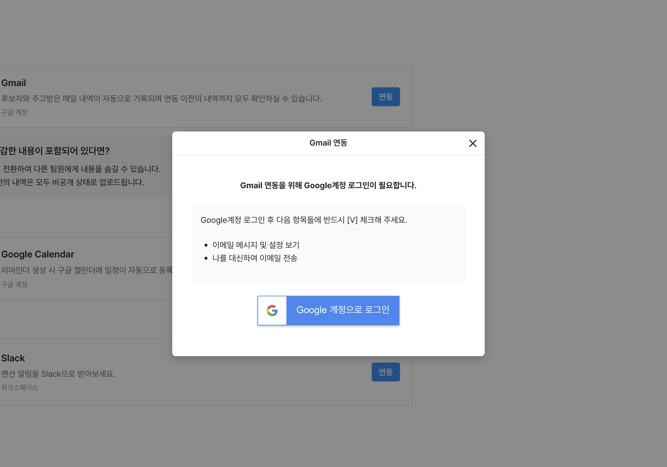Screen dimensions: 667x467
Task: Click the Slack 멘션 알림 description text
Action: point(58,374)
